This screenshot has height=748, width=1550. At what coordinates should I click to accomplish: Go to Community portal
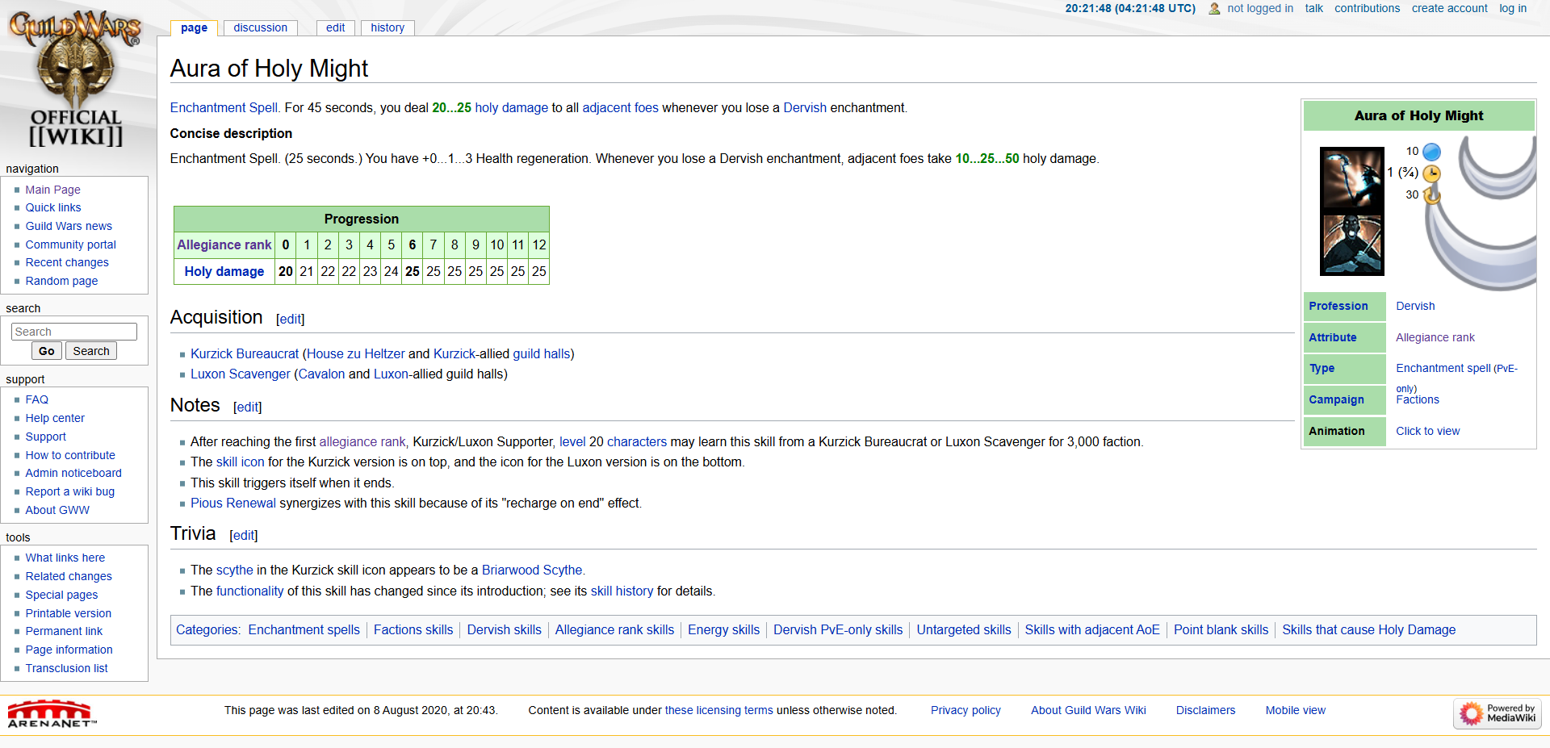point(70,244)
